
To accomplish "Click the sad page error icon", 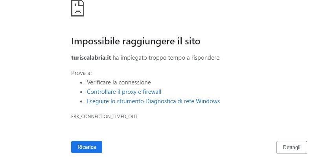I will tap(77, 8).
